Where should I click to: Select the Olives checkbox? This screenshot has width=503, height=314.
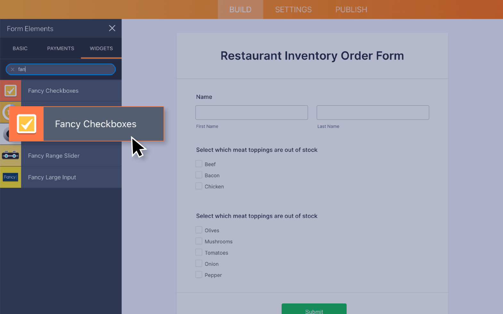(x=199, y=230)
